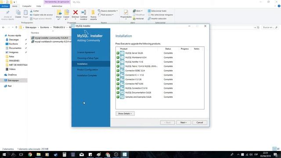Open the Inicio ribbon tab
Screen dimensions: 281x158
click(14, 6)
